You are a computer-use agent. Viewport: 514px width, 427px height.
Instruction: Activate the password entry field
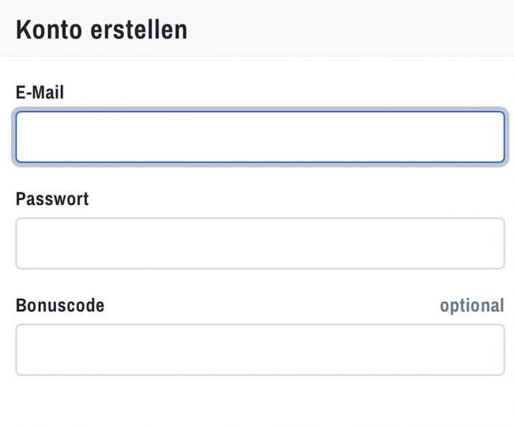pos(259,244)
